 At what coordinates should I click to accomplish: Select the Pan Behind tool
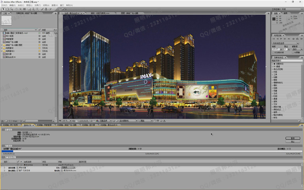point(21,9)
